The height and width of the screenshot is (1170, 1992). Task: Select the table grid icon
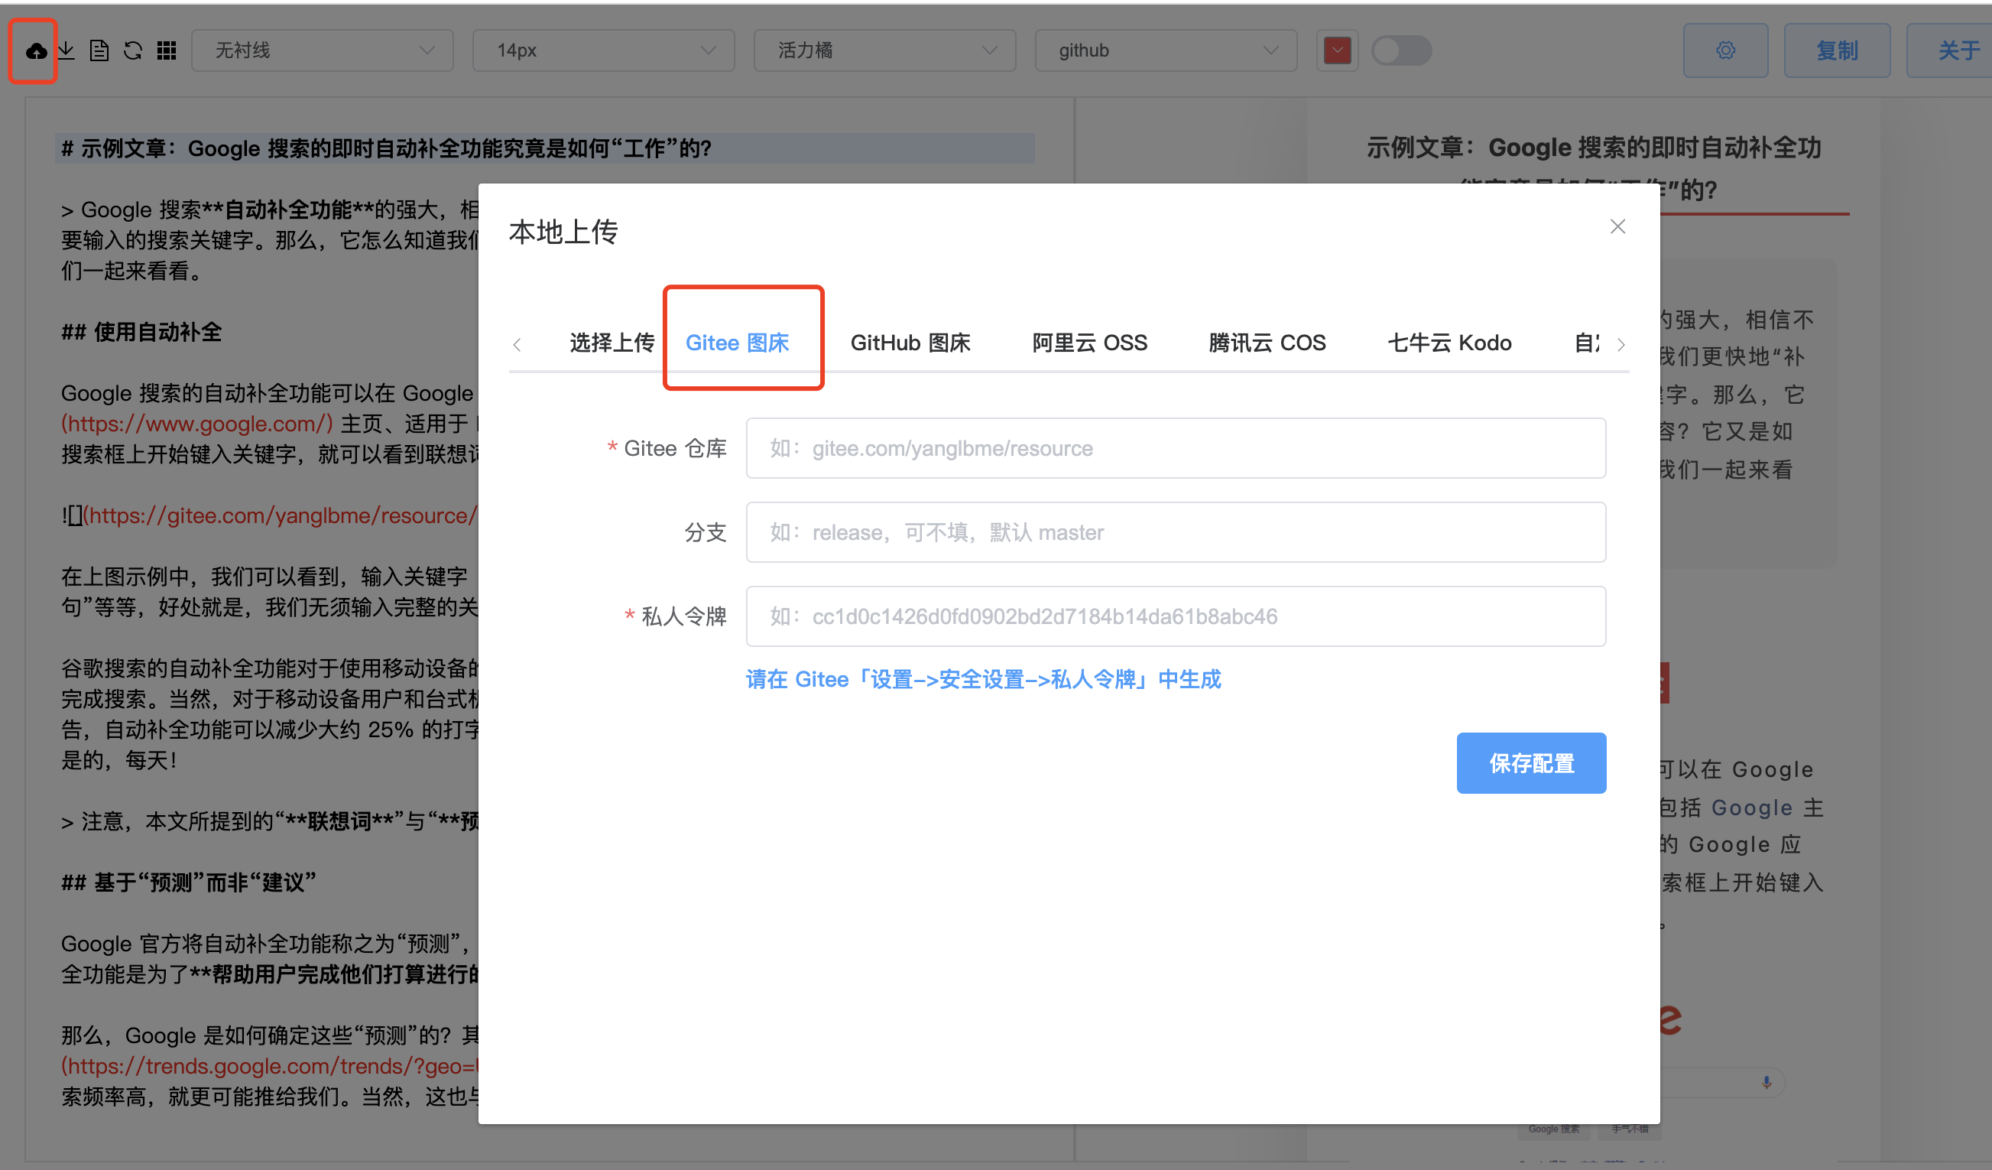[166, 50]
